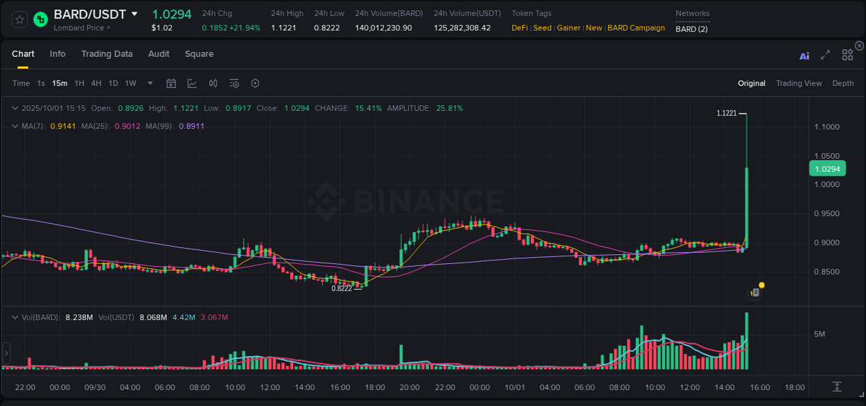866x406 pixels.
Task: Select the 15m timeframe interval
Action: click(x=60, y=83)
